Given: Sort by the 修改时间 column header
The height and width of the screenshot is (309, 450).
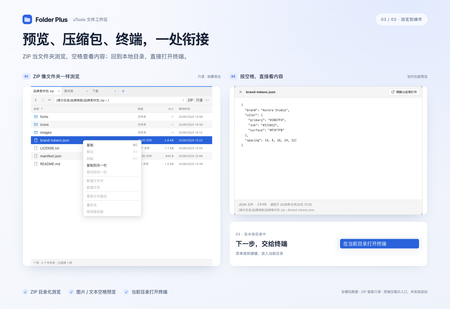Looking at the screenshot, I should pyautogui.click(x=184, y=109).
